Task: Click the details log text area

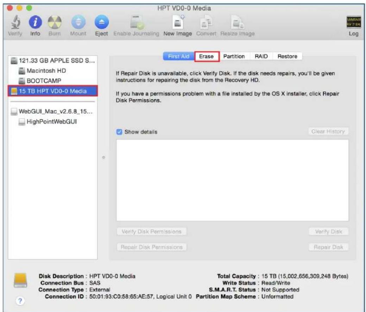Action: click(233, 180)
